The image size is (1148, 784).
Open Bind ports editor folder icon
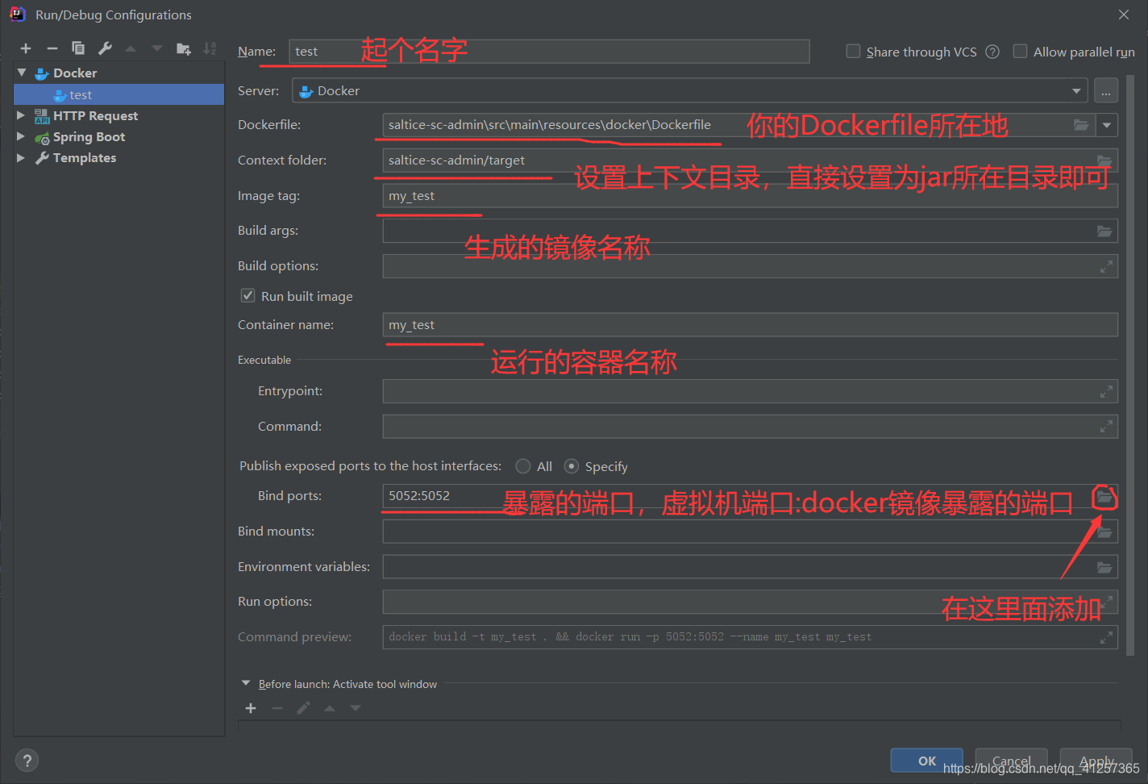tap(1104, 498)
